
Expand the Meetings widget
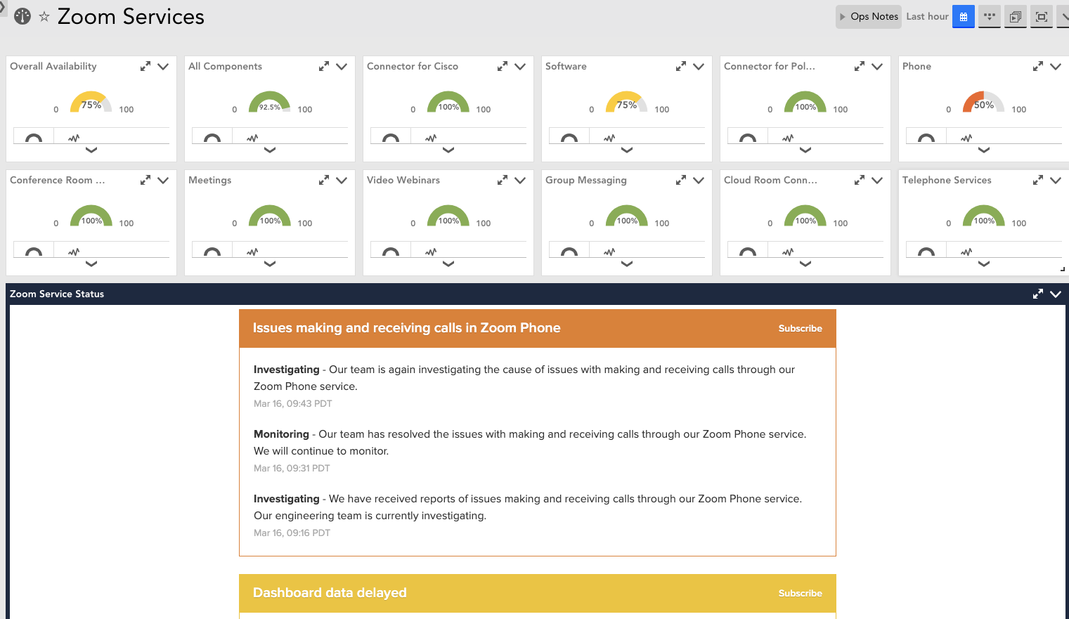[x=324, y=180]
